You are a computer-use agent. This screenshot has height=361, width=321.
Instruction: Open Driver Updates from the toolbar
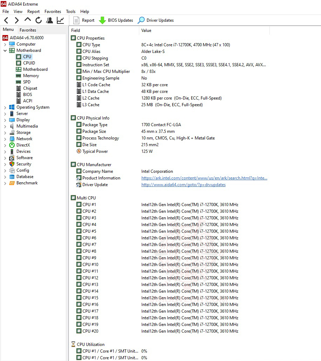pyautogui.click(x=155, y=20)
